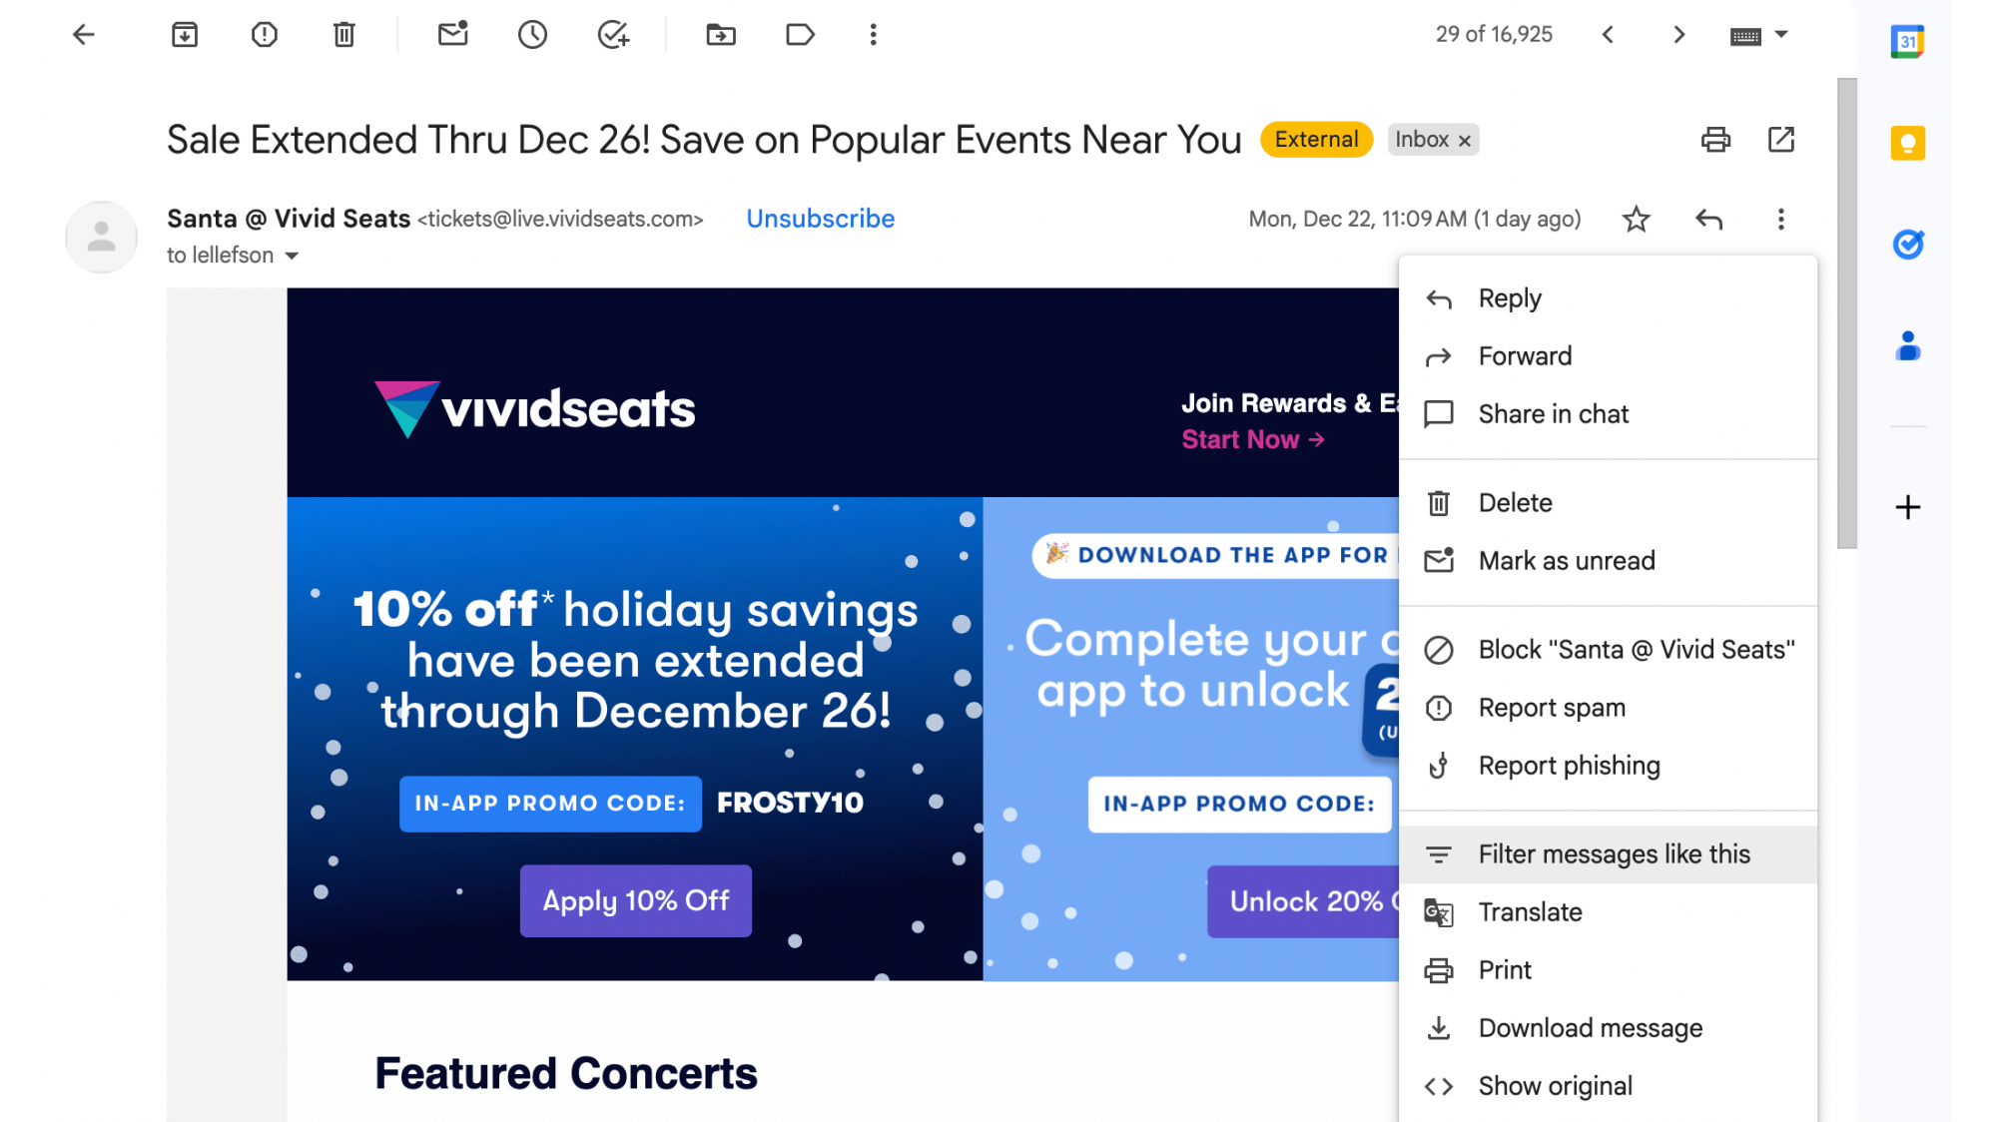Image resolution: width=1997 pixels, height=1122 pixels.
Task: Remove the Inbox label from this email
Action: pos(1465,141)
